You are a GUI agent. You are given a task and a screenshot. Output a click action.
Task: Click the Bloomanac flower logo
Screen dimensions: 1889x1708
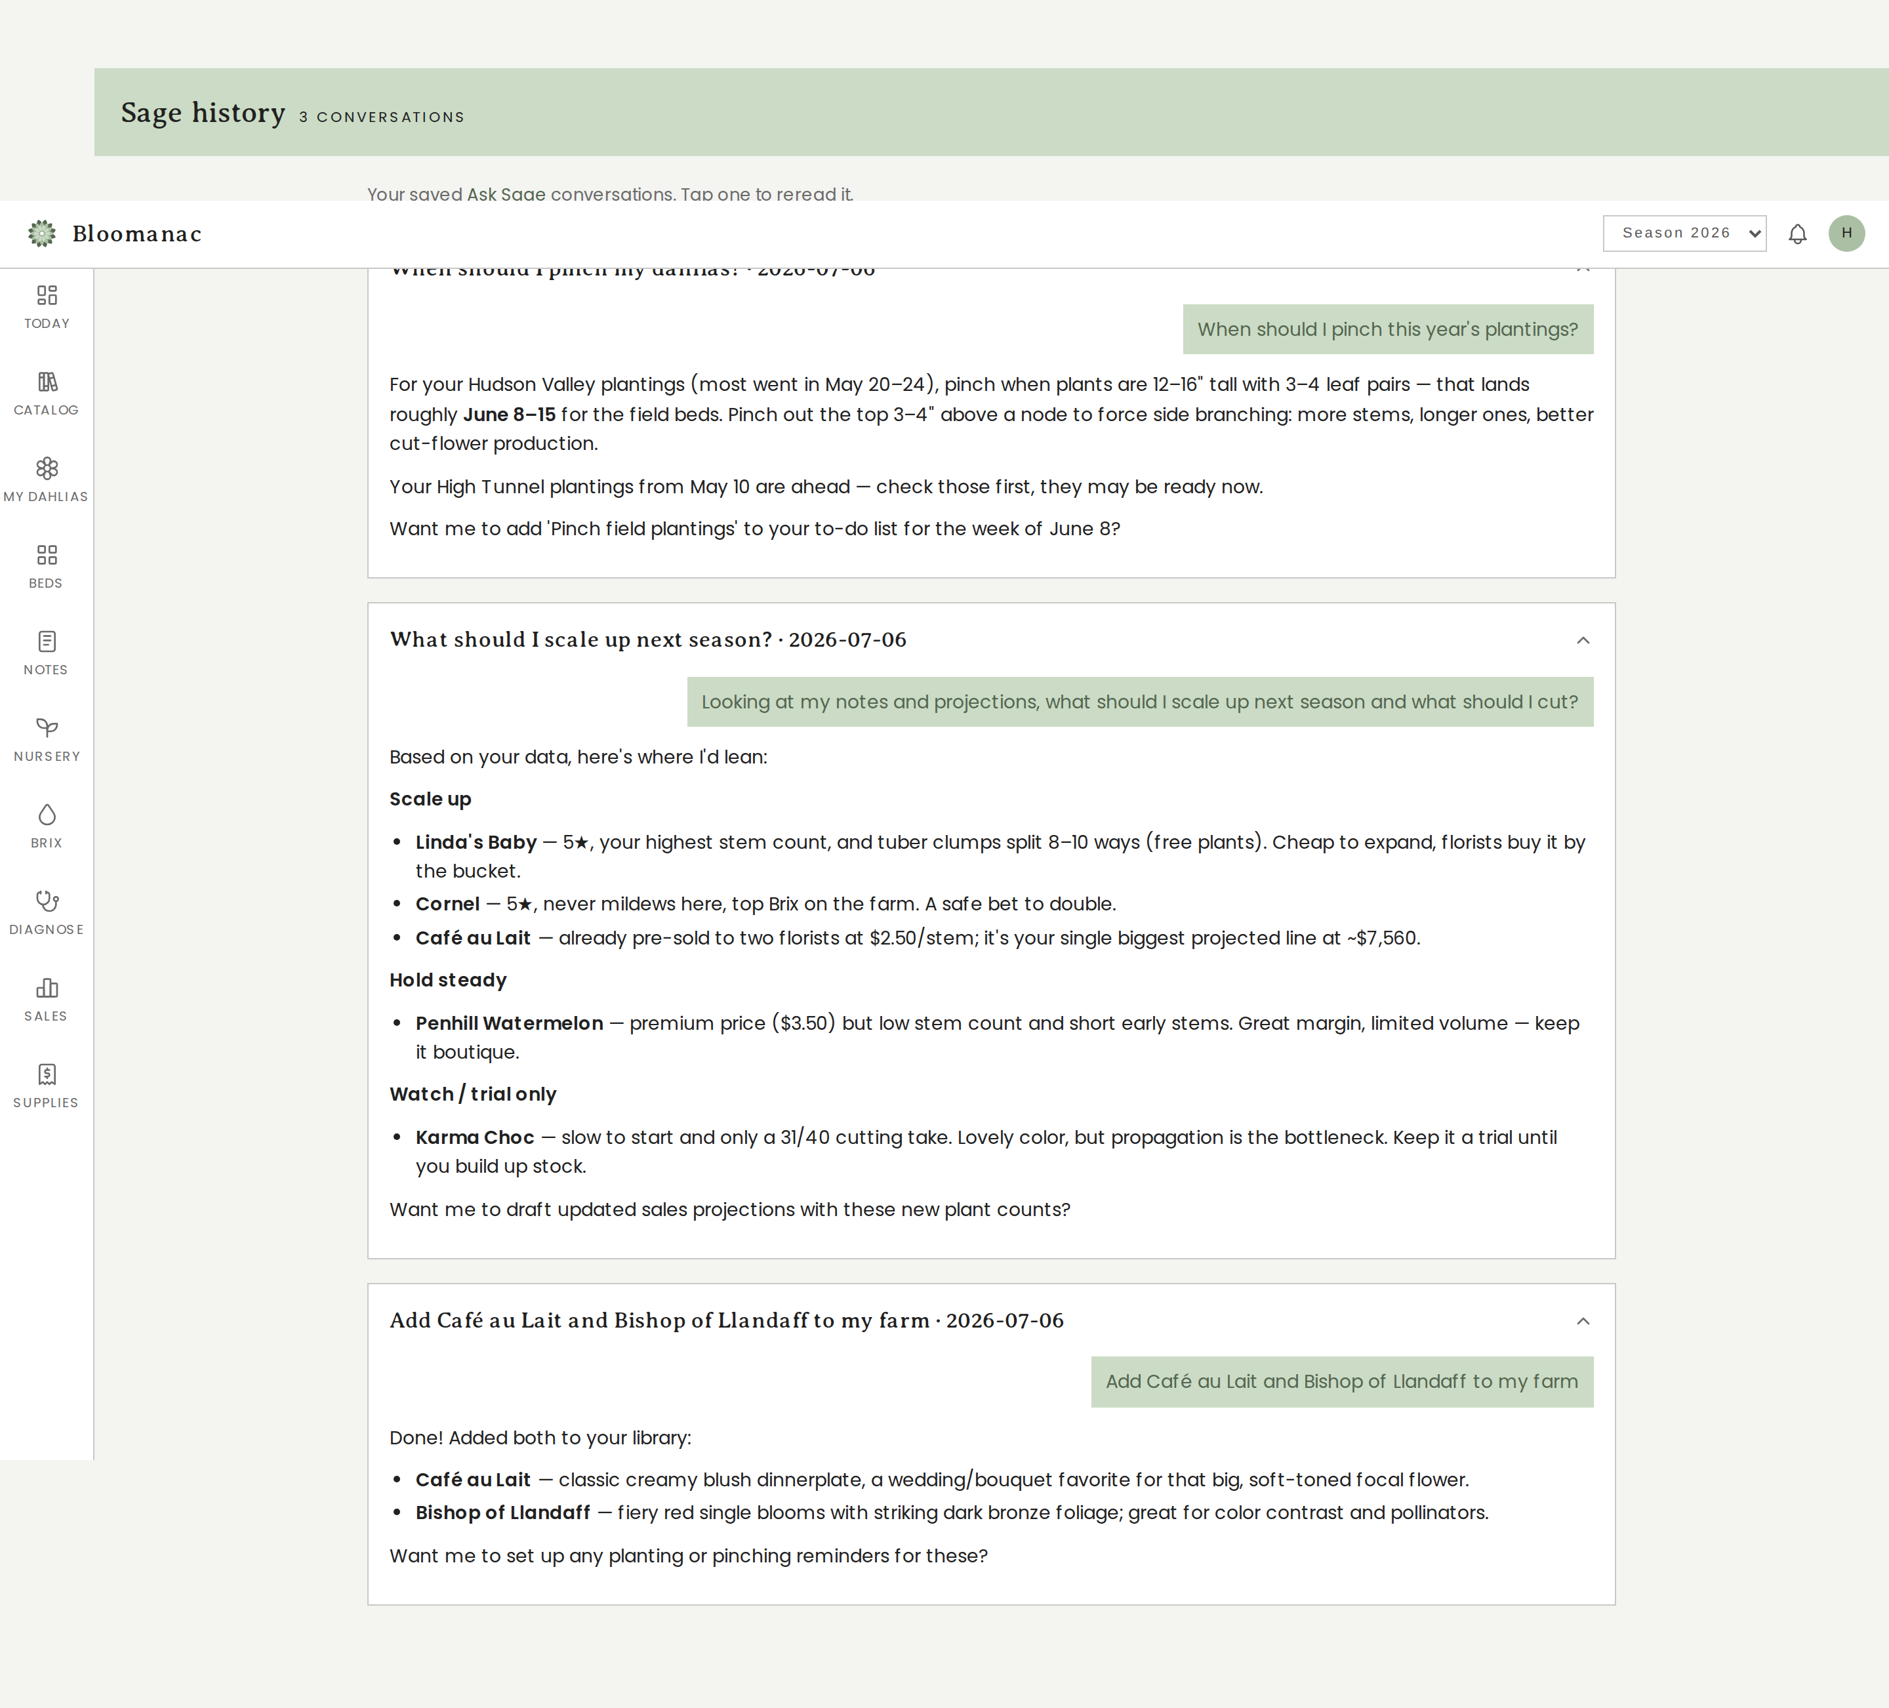(x=42, y=234)
